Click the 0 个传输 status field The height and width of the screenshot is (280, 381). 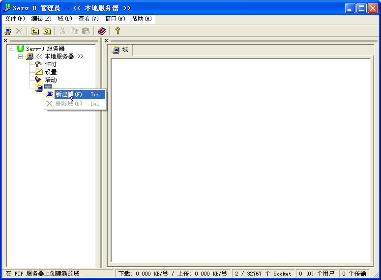[354, 274]
